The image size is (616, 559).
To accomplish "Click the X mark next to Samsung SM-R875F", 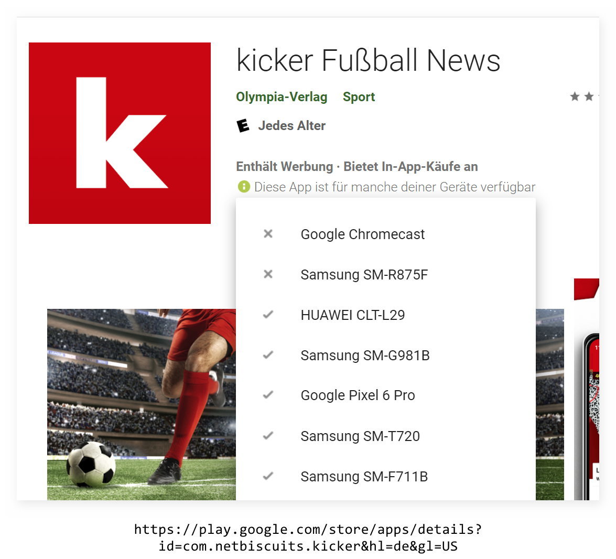I will 268,274.
